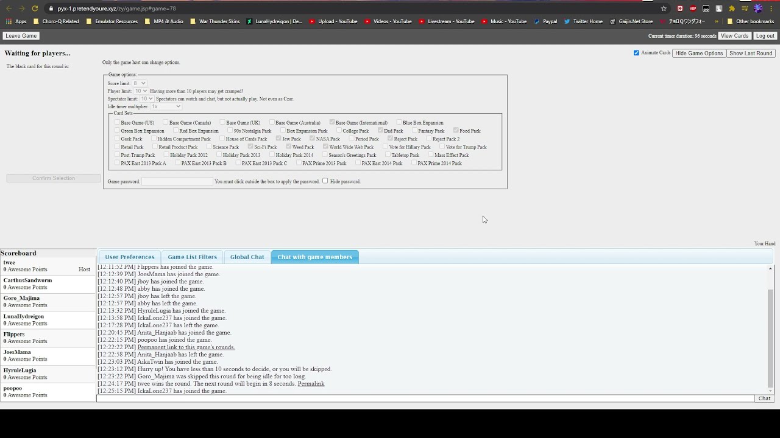The image size is (780, 438).
Task: Open the Music - YouTube bookmark
Action: 504,21
